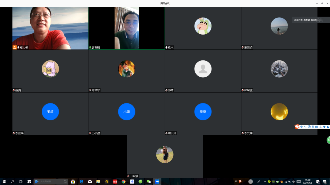This screenshot has width=330, height=185.
Task: Click Tencent Meeting taskbar icon
Action: [157, 182]
